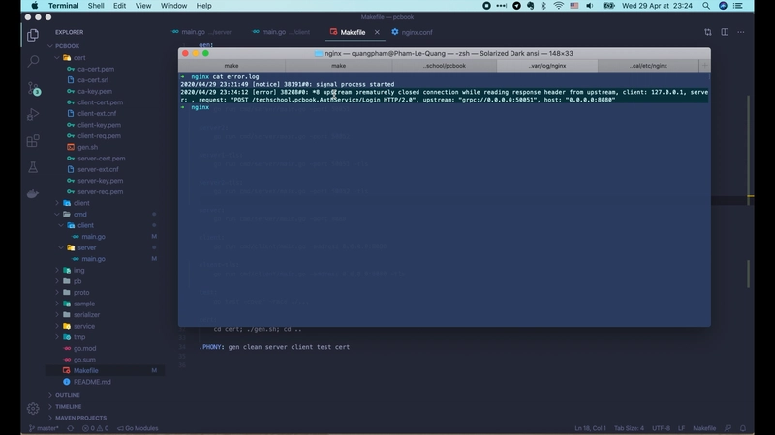Open the Notification Center list icon

coord(738,6)
